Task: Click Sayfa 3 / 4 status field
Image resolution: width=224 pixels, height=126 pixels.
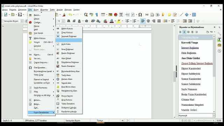Action: [x=7, y=120]
